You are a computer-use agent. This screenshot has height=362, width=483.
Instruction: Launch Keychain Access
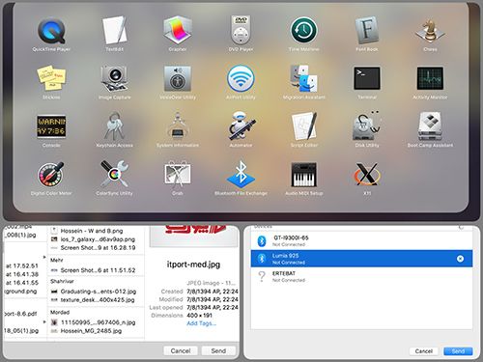(114, 126)
